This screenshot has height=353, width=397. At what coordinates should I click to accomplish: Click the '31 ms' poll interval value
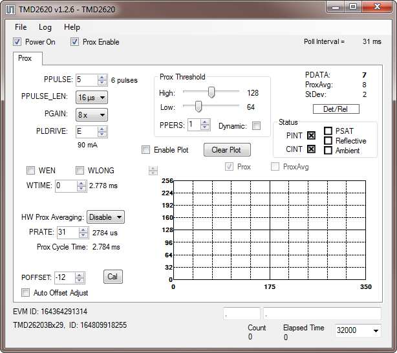coord(372,41)
